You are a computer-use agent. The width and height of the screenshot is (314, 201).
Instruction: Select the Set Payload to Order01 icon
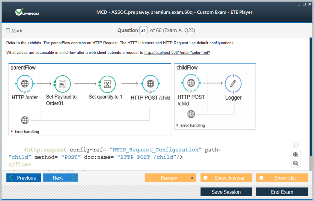62,84
